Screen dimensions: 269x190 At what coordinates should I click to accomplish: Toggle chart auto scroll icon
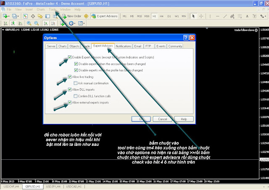[x=45, y=23]
